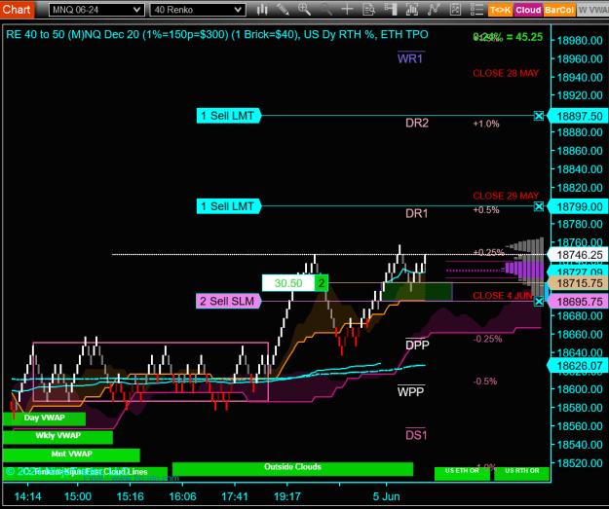Click the Wkly VWAP green indicator box
This screenshot has height=509, width=609.
tap(57, 436)
